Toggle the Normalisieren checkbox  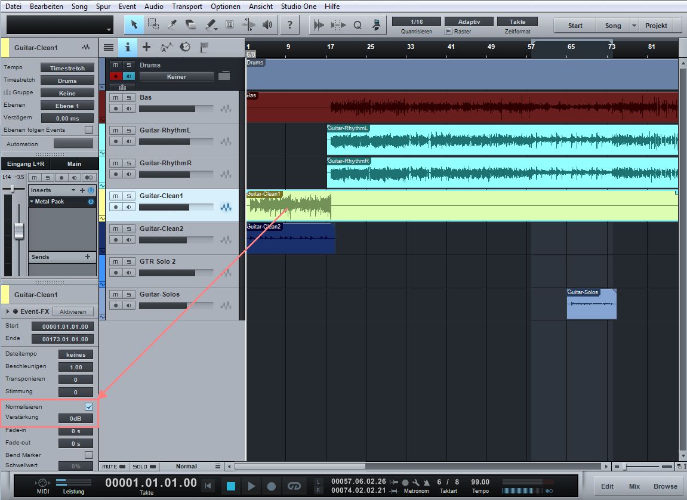(x=89, y=407)
